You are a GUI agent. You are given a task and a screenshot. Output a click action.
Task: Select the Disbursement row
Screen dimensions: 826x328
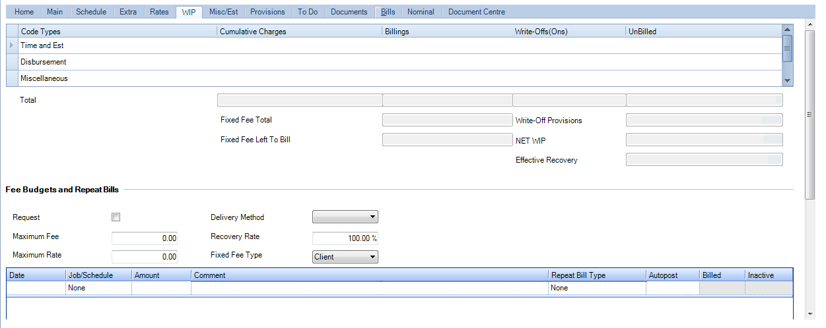pyautogui.click(x=394, y=62)
